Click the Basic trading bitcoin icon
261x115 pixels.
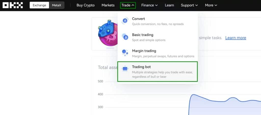pyautogui.click(x=125, y=37)
